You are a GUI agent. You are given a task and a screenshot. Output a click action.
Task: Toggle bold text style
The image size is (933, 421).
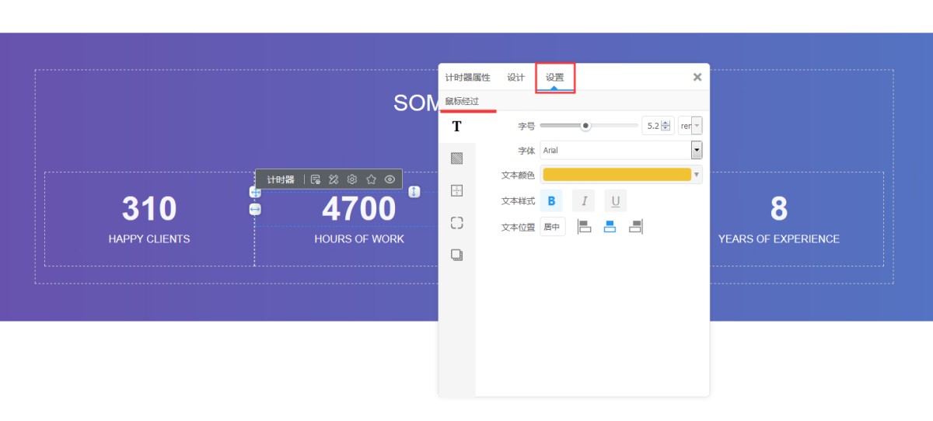click(551, 201)
